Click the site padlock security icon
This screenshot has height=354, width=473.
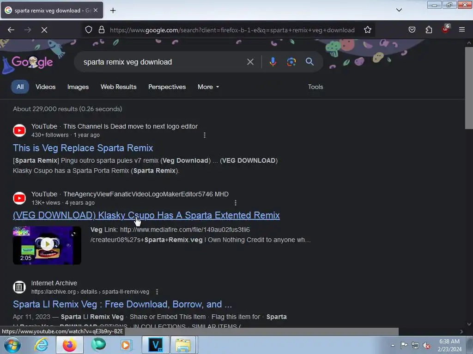[102, 30]
